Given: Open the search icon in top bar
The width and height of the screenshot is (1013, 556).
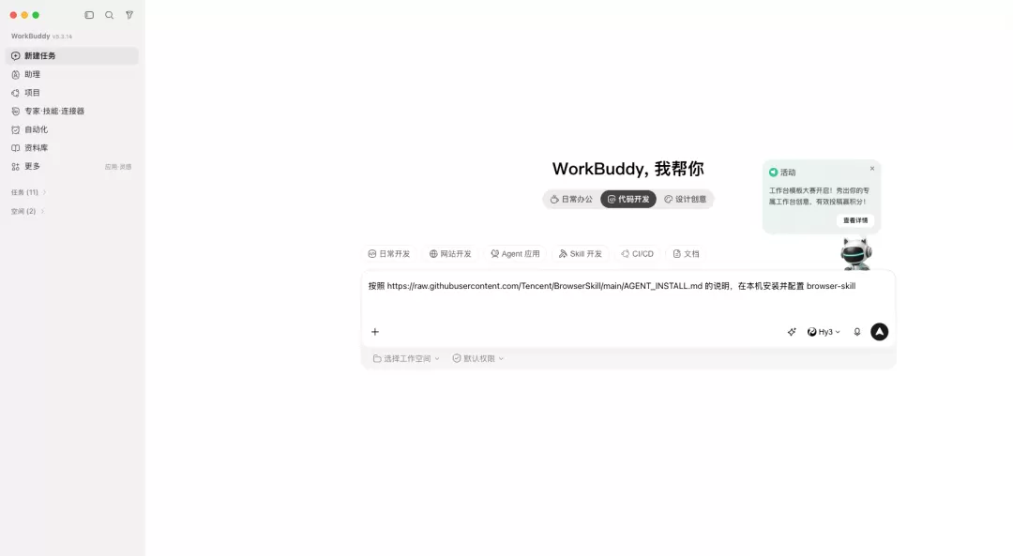Looking at the screenshot, I should [x=109, y=15].
